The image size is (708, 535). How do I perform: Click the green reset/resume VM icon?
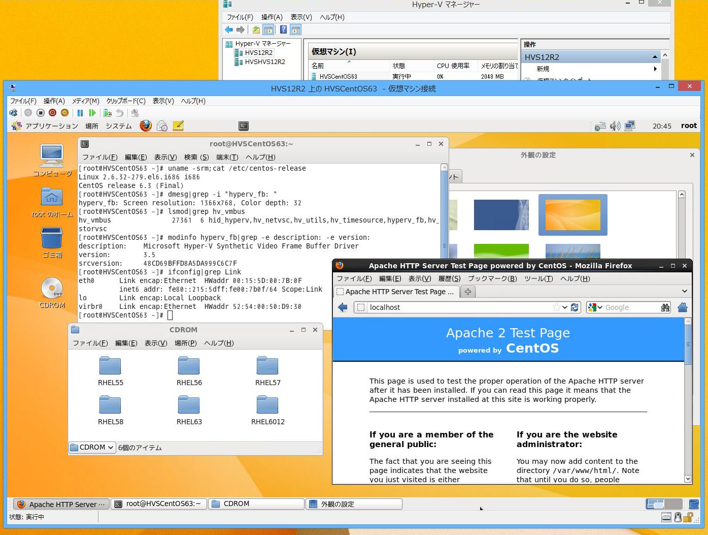coord(92,113)
